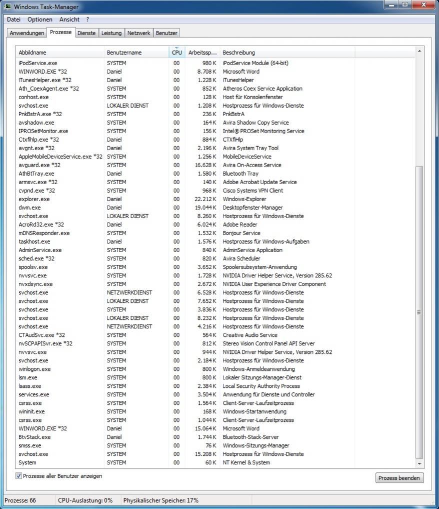439x509 pixels.
Task: Click 'Physikalischer Speicher: 17%' status entry
Action: point(161,500)
